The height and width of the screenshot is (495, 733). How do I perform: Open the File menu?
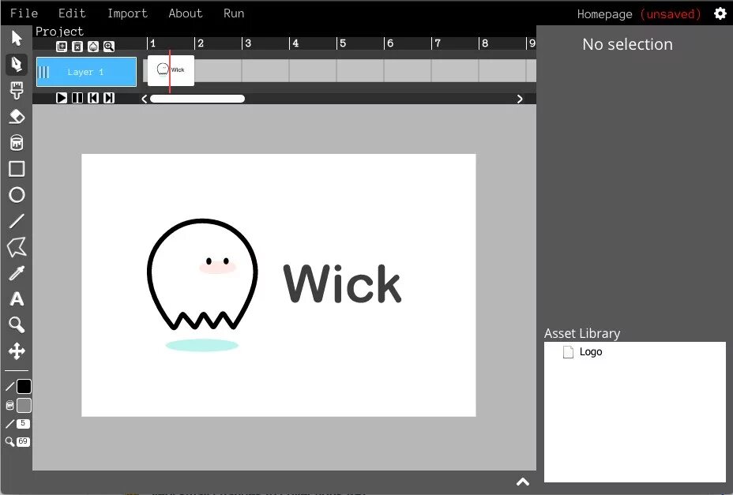24,13
